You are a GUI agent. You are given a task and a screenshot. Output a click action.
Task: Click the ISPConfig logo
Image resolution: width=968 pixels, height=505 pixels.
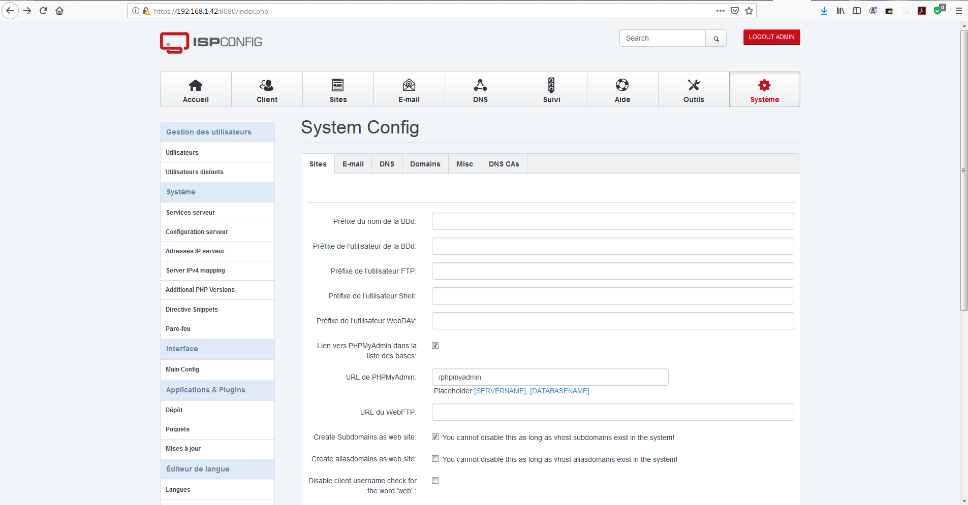[211, 43]
